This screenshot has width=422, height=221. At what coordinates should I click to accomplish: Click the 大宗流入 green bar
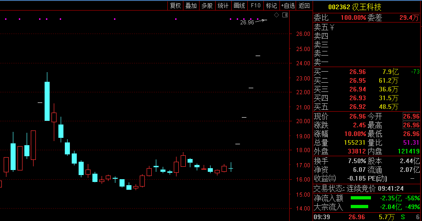pos(359,206)
